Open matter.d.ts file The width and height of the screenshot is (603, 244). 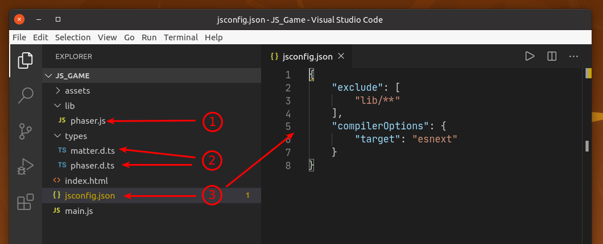pyautogui.click(x=92, y=151)
